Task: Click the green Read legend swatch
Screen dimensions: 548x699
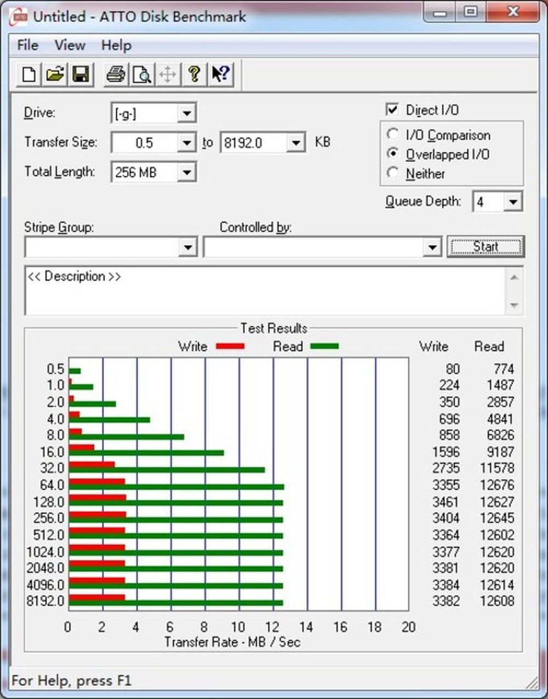Action: (x=324, y=346)
